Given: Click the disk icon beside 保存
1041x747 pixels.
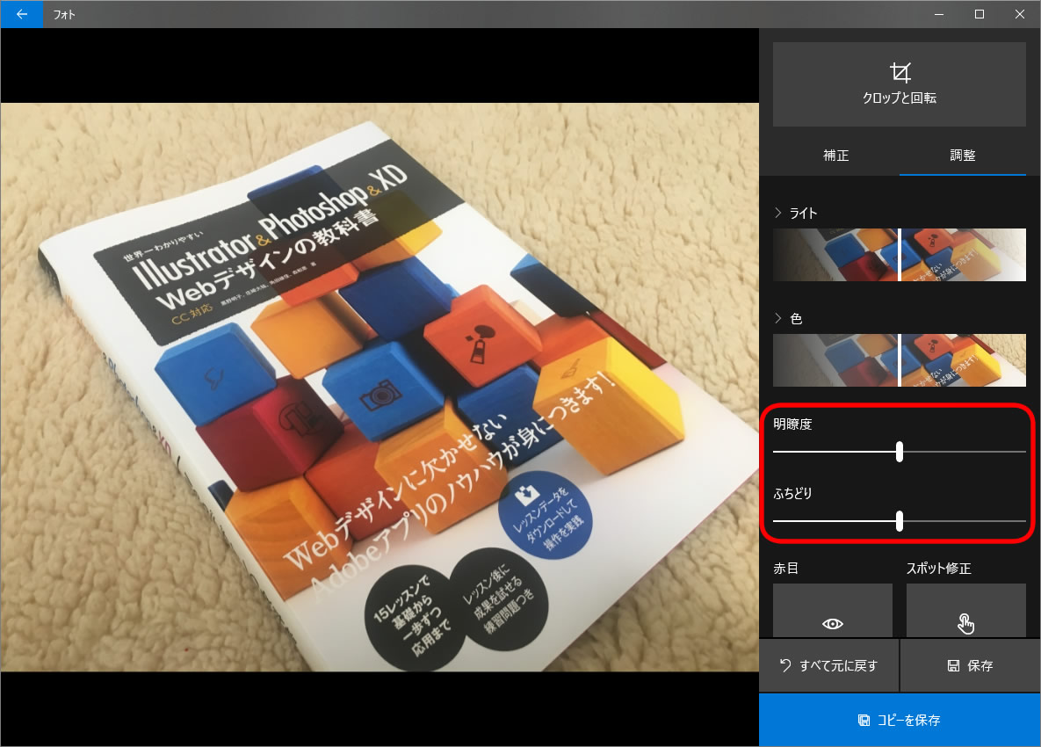Looking at the screenshot, I should pyautogui.click(x=953, y=666).
